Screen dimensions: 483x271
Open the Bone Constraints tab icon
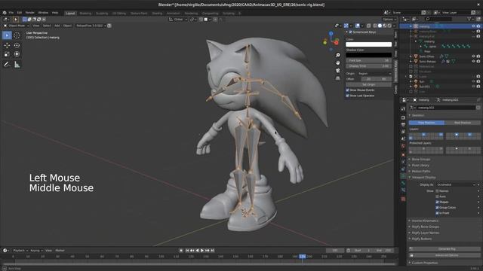[x=403, y=190]
